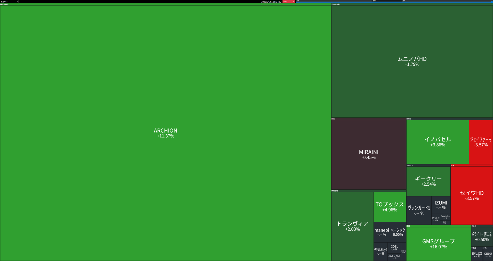Click the red セイワHD tile
Image resolution: width=493 pixels, height=261 pixels.
tap(472, 195)
